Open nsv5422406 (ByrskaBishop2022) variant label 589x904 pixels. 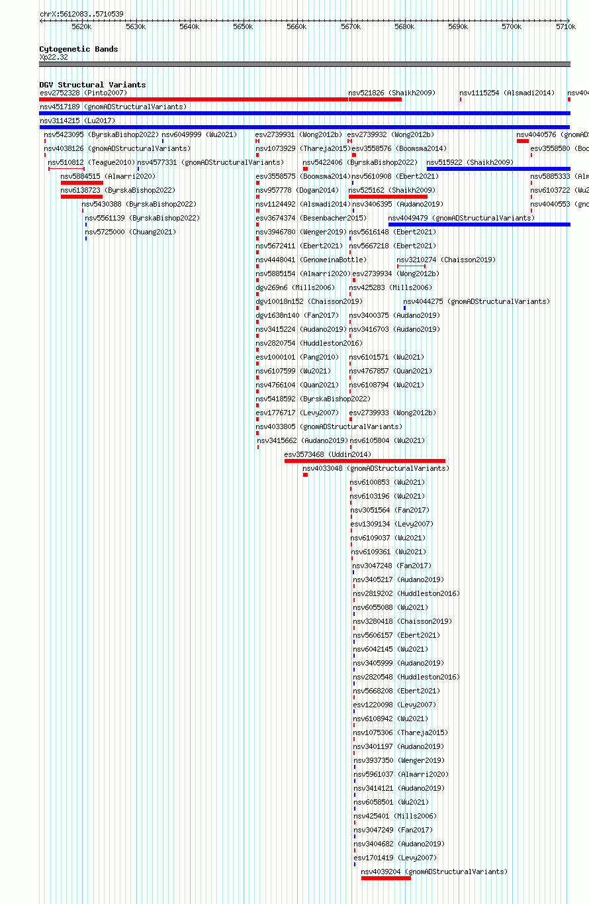point(361,162)
